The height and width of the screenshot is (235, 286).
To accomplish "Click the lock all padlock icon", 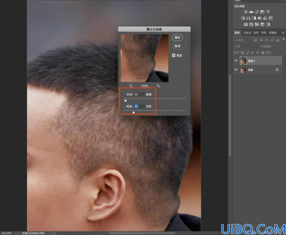I will (263, 53).
